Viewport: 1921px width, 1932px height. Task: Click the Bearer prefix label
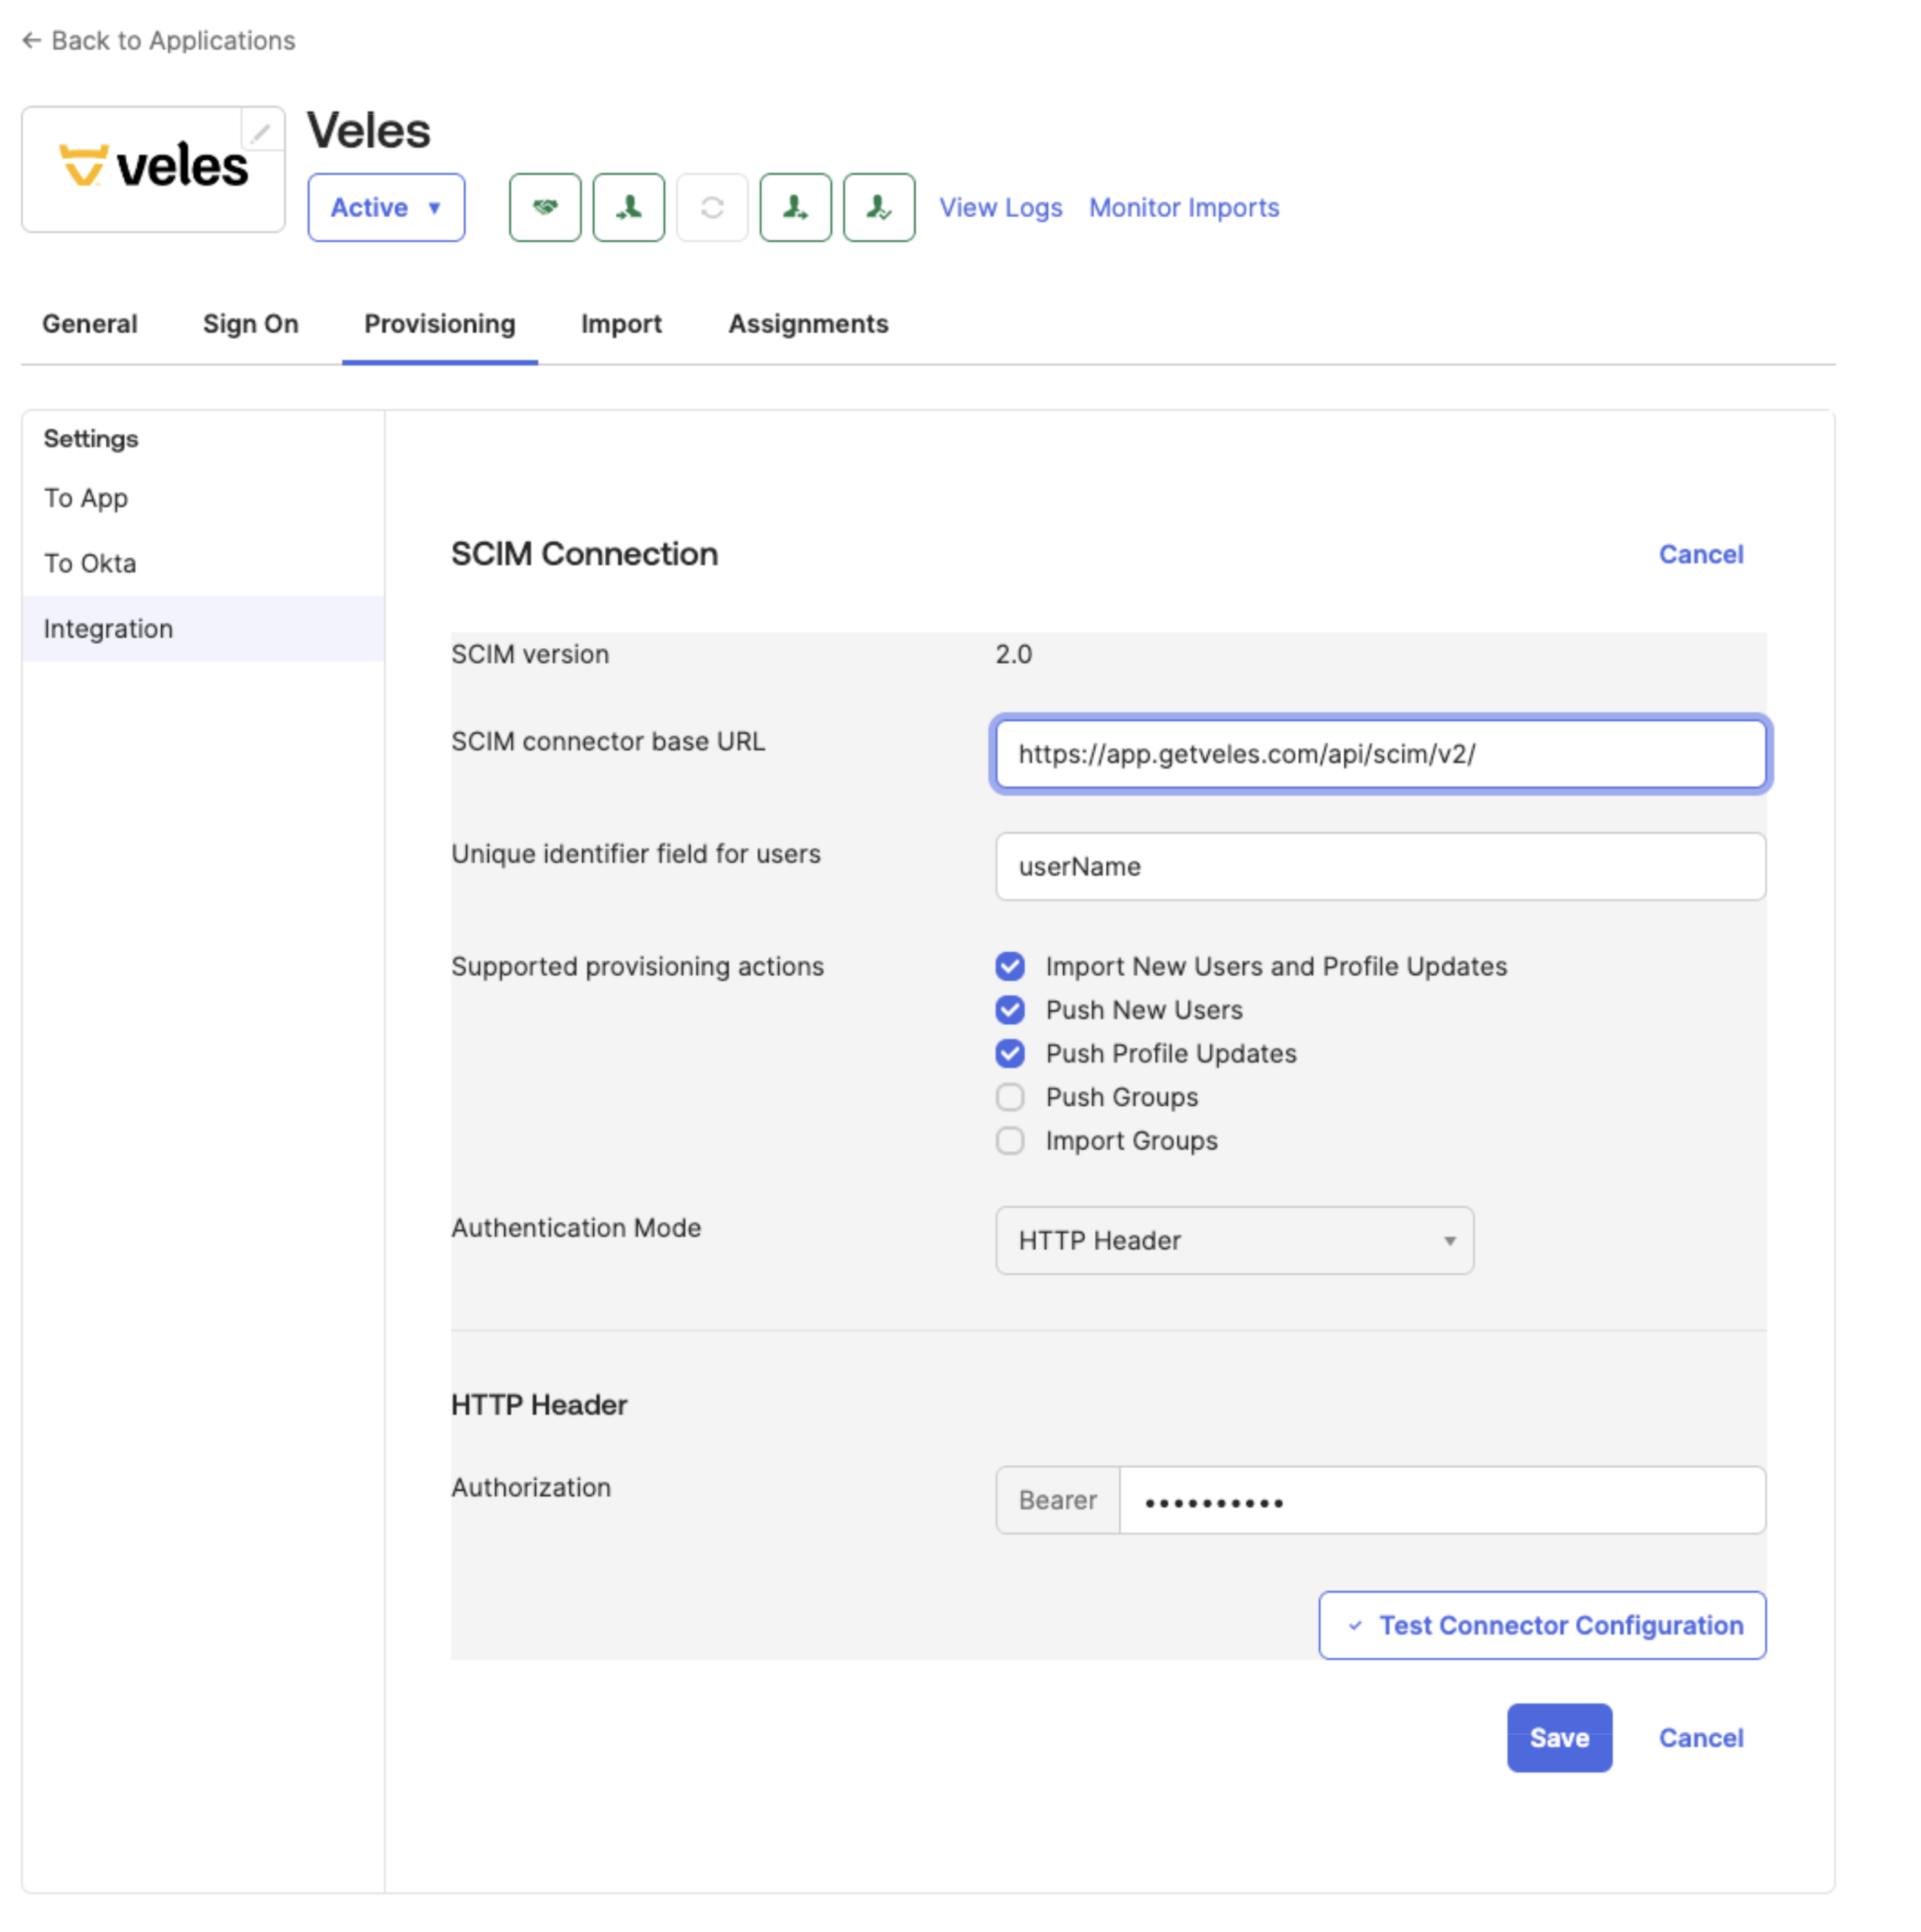pyautogui.click(x=1058, y=1501)
